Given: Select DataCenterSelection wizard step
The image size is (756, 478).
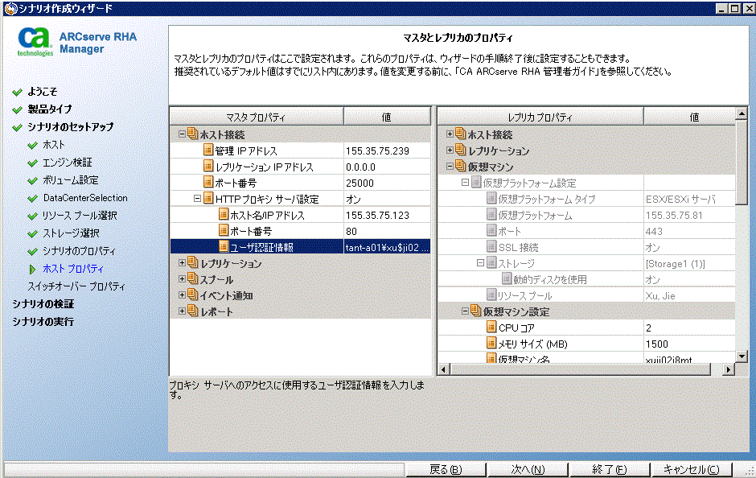Looking at the screenshot, I should (x=85, y=198).
